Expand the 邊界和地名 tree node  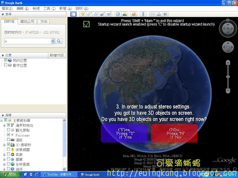(x=4, y=125)
